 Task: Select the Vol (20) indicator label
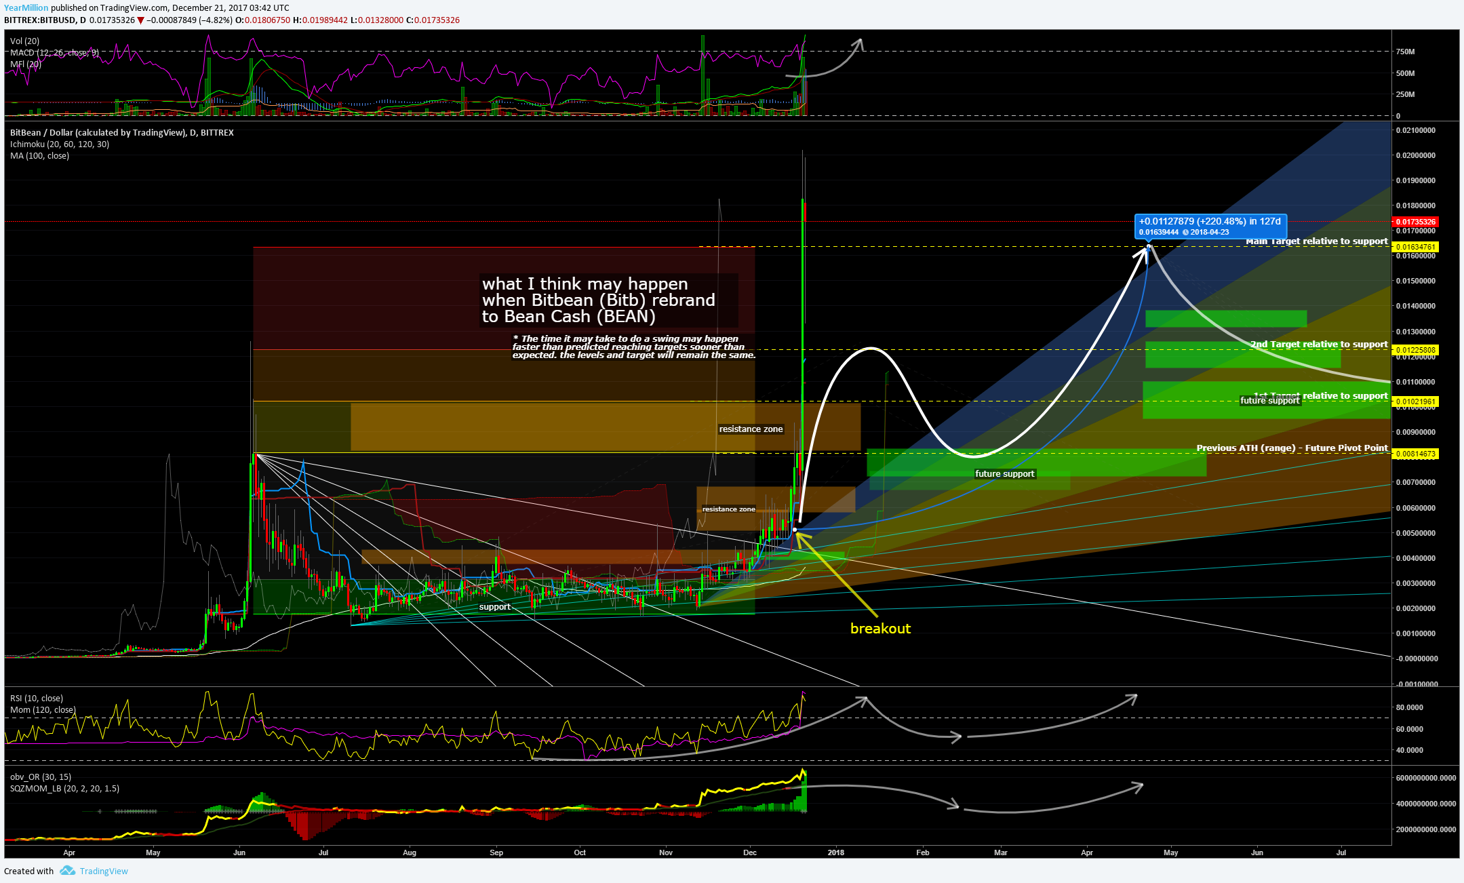pos(24,41)
